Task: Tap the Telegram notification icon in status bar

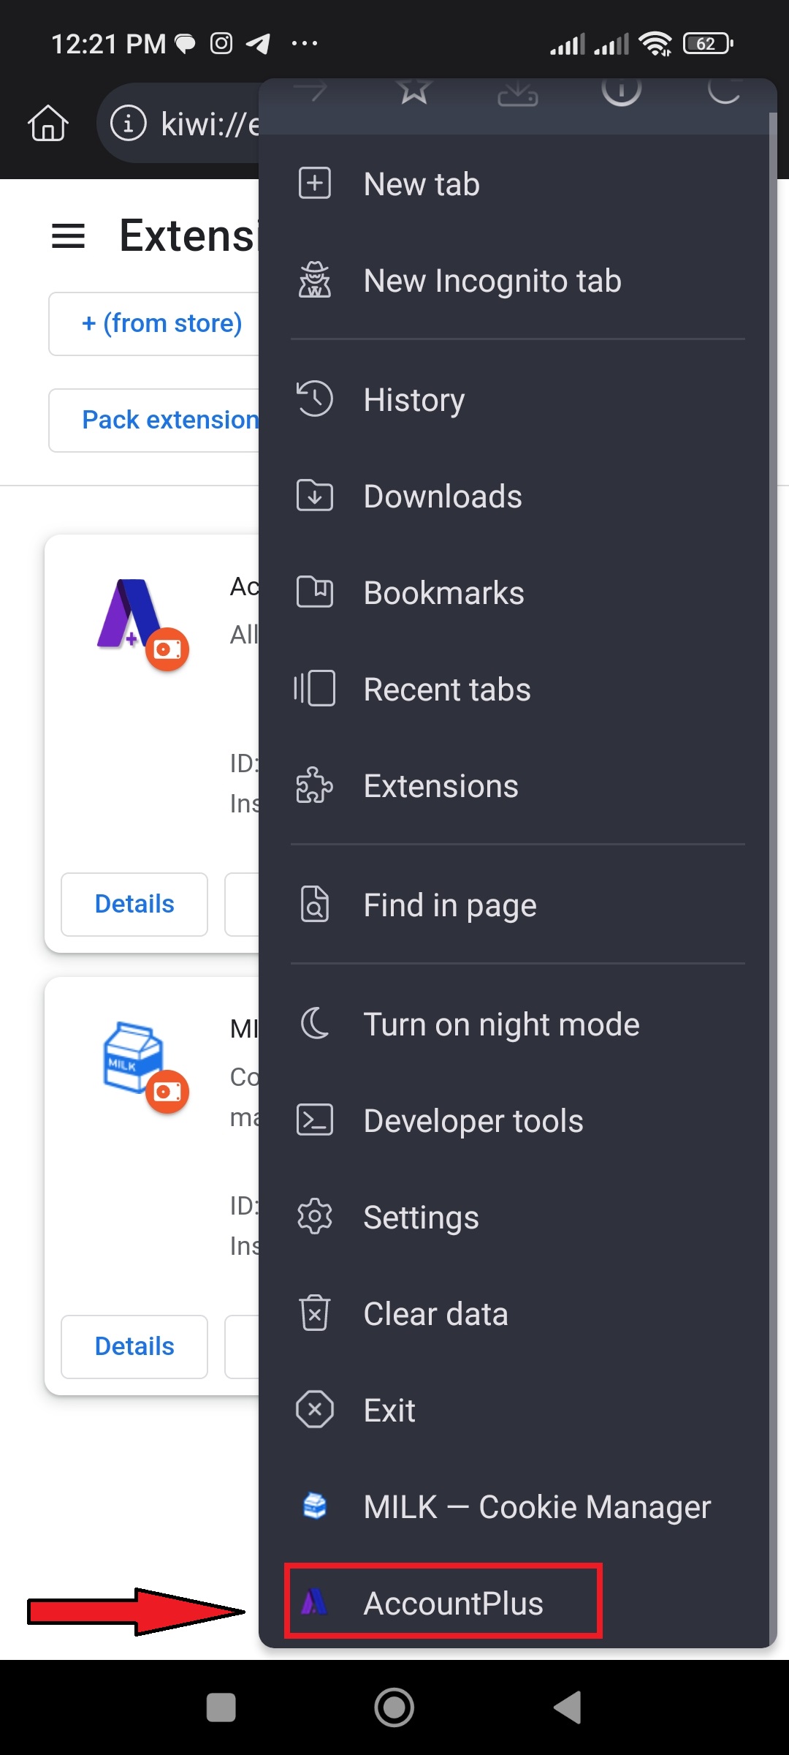Action: click(x=258, y=44)
